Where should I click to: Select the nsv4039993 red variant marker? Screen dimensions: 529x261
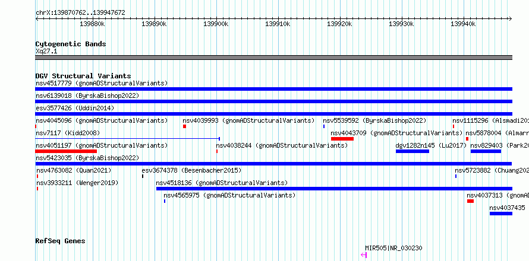(184, 126)
